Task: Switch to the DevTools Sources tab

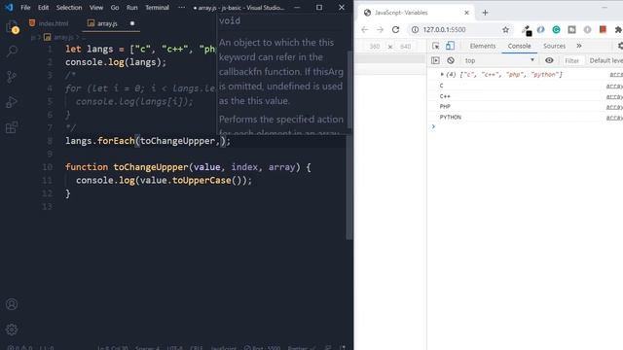Action: tap(554, 46)
